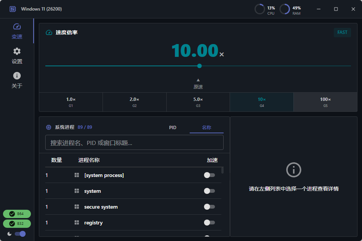This screenshot has height=241, width=362.
Task: Click the 进程名称 column header
Action: point(89,160)
